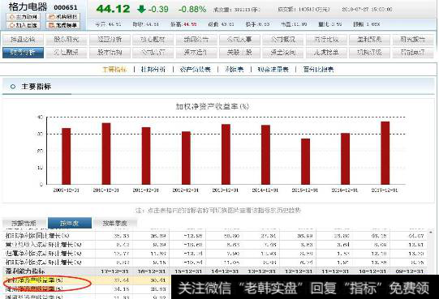This screenshot has width=439, height=299.
Task: Open the 股东研究 section
Action: (x=67, y=40)
